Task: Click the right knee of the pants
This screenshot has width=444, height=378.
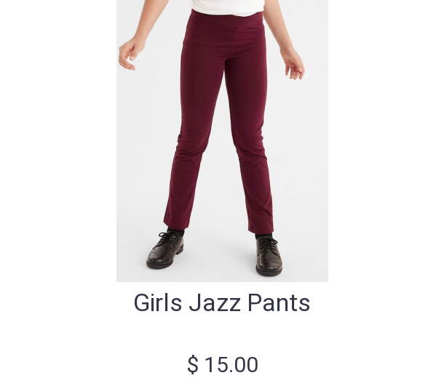Action: pos(249,147)
